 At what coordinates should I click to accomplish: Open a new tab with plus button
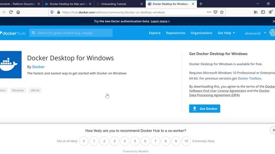click(201, 4)
